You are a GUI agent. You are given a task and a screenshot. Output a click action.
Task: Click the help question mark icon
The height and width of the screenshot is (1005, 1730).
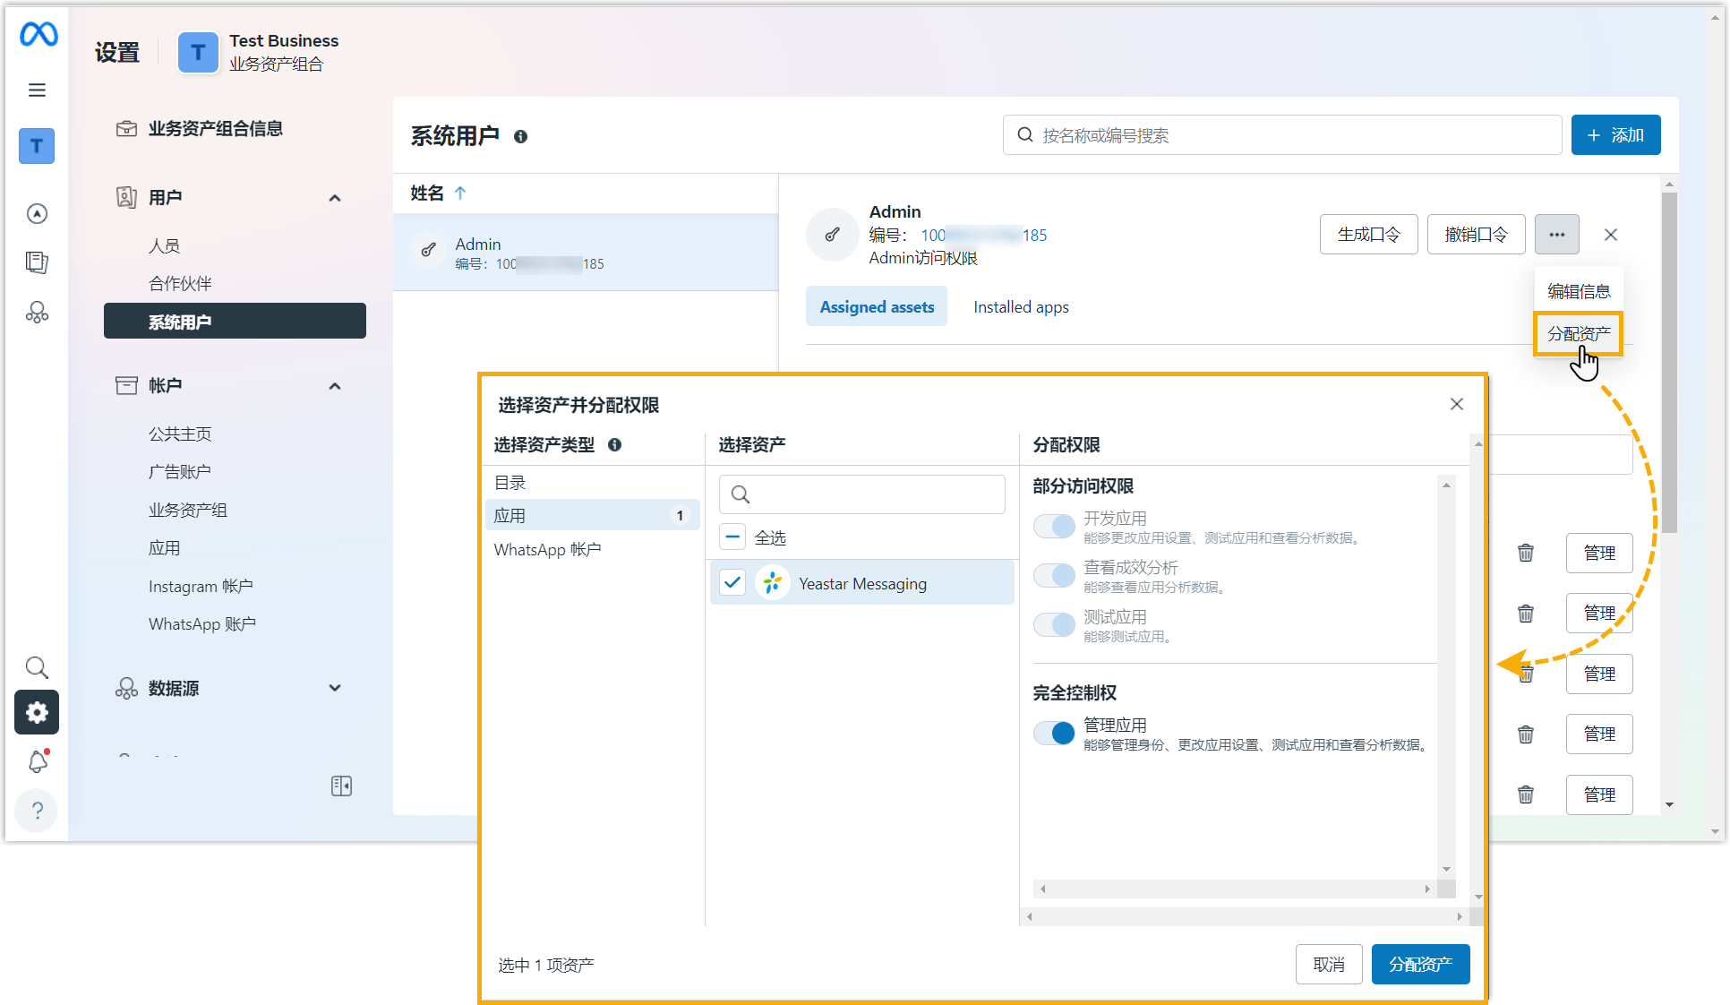(x=37, y=811)
